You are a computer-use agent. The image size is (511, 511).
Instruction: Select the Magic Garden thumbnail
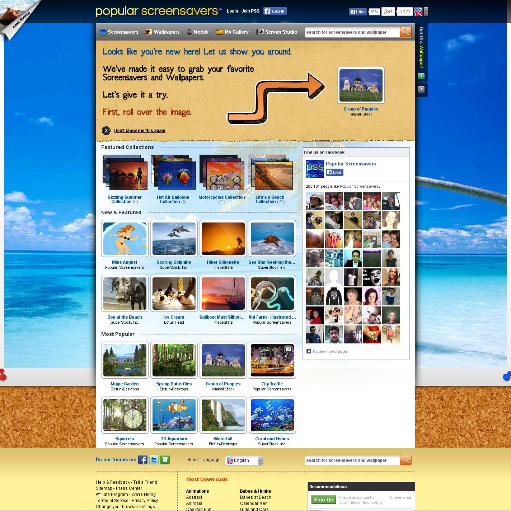125,360
